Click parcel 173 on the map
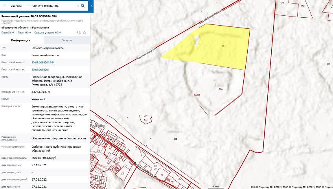This screenshot has width=333, height=189. pyautogui.click(x=145, y=119)
